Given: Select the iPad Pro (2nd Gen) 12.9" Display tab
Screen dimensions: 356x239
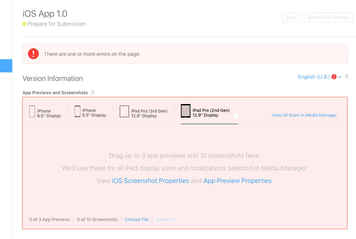Looking at the screenshot, I should (x=211, y=113).
